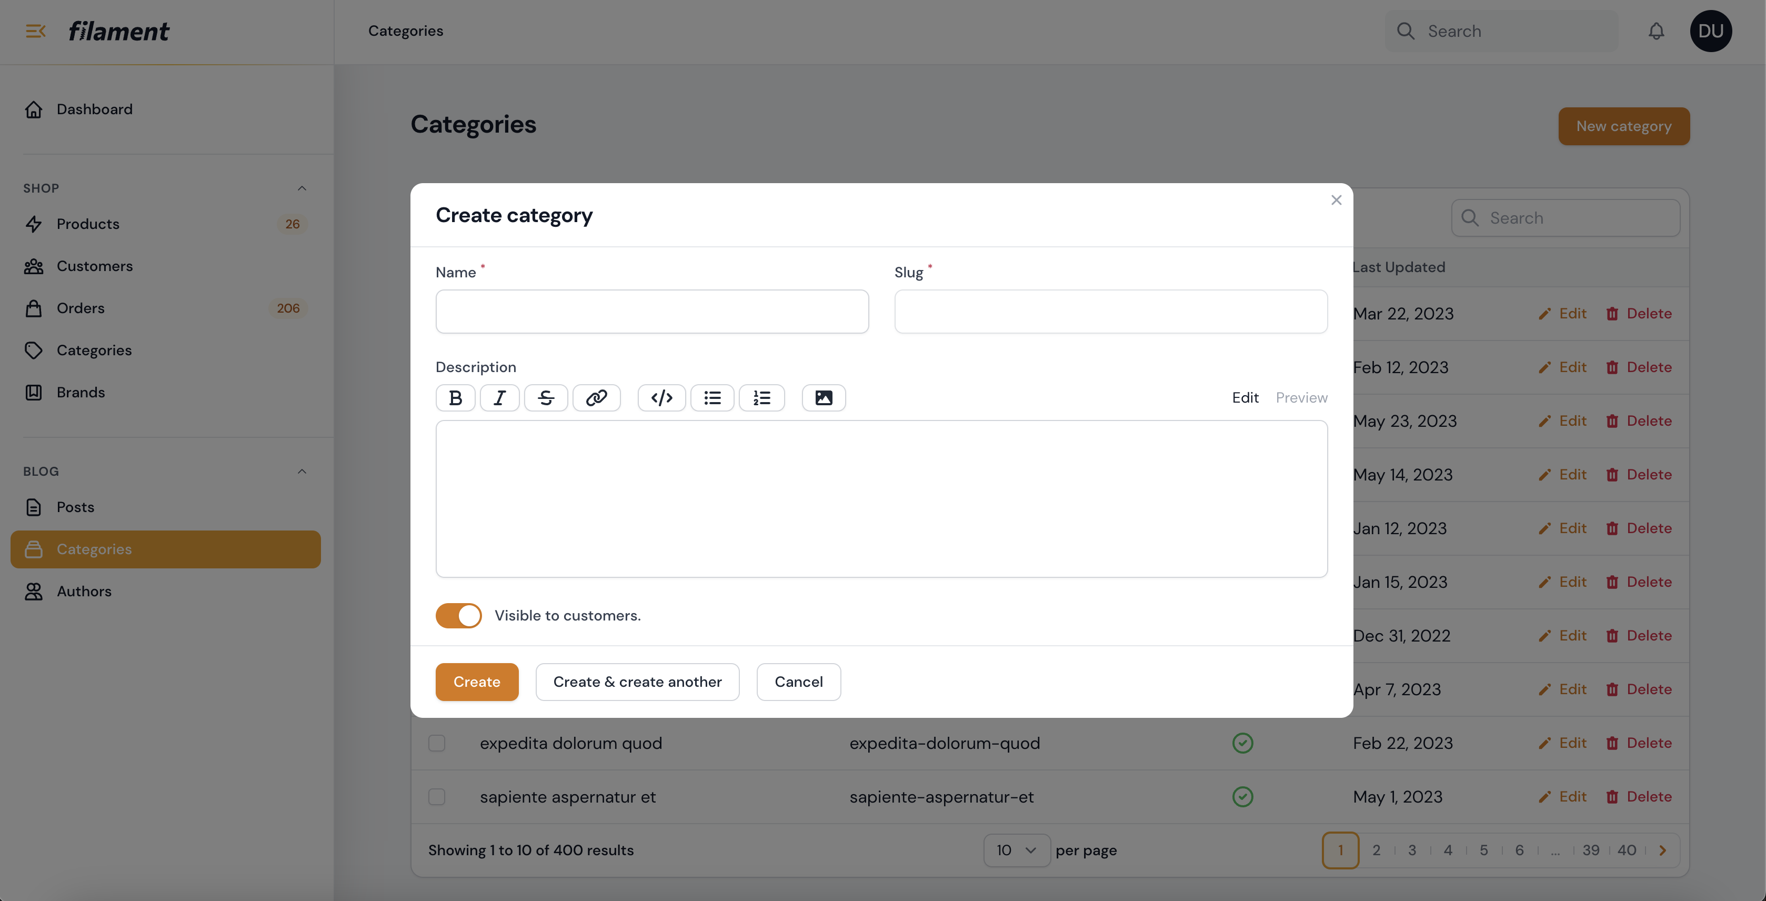Open Posts in the sidebar
1766x901 pixels.
click(75, 507)
